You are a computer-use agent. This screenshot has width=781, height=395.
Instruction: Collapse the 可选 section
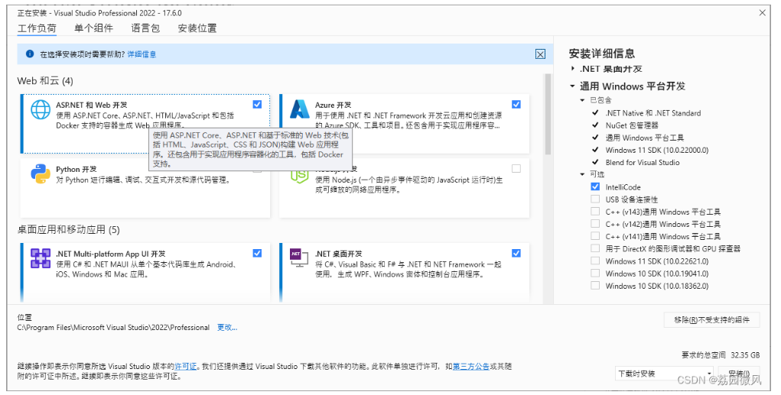[x=582, y=174]
